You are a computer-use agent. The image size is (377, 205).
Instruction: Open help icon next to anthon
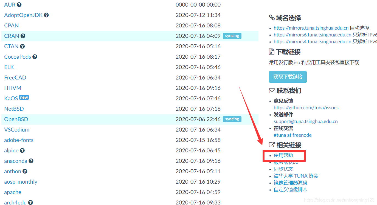tap(25, 171)
